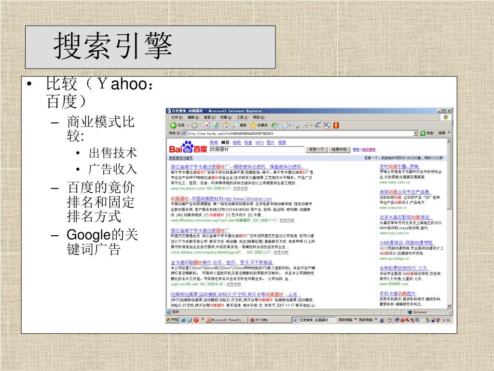Open the 手机卡通动画图片 sponsored link

pyautogui.click(x=398, y=294)
